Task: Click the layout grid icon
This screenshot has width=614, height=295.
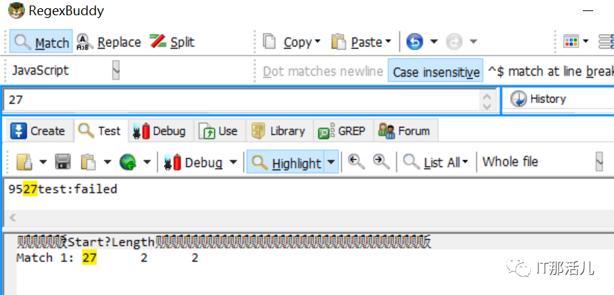Action: tap(571, 41)
